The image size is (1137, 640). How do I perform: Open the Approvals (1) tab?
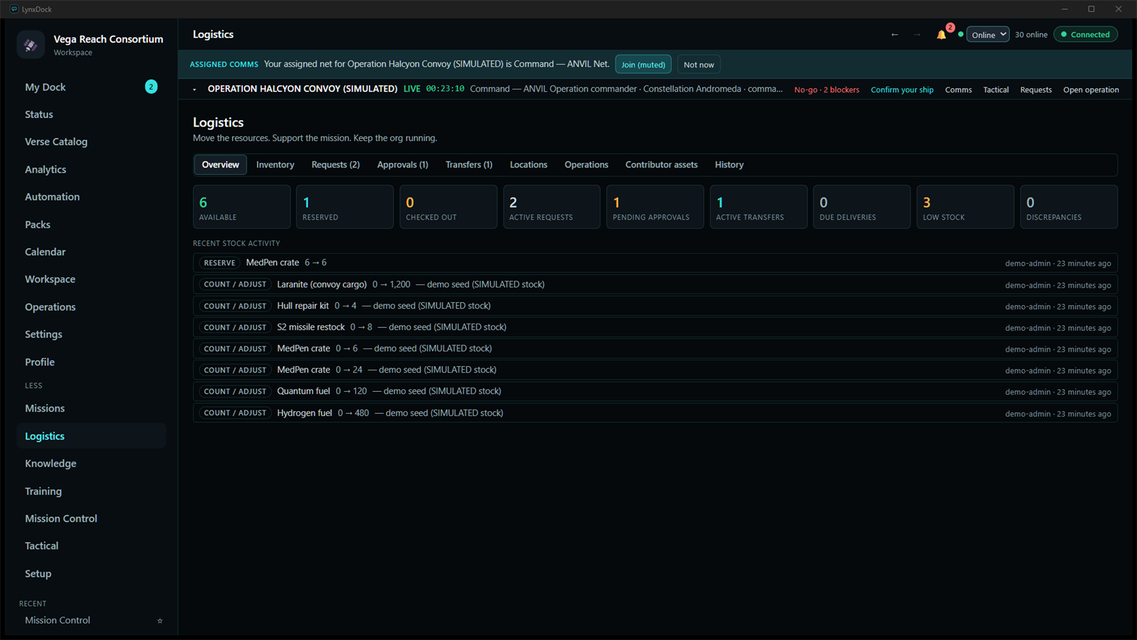tap(402, 165)
